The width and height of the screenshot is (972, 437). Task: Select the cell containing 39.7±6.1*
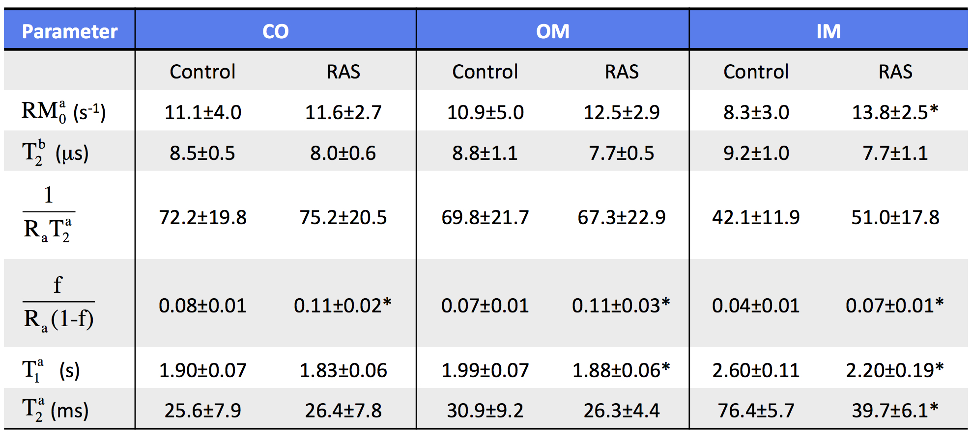point(895,410)
